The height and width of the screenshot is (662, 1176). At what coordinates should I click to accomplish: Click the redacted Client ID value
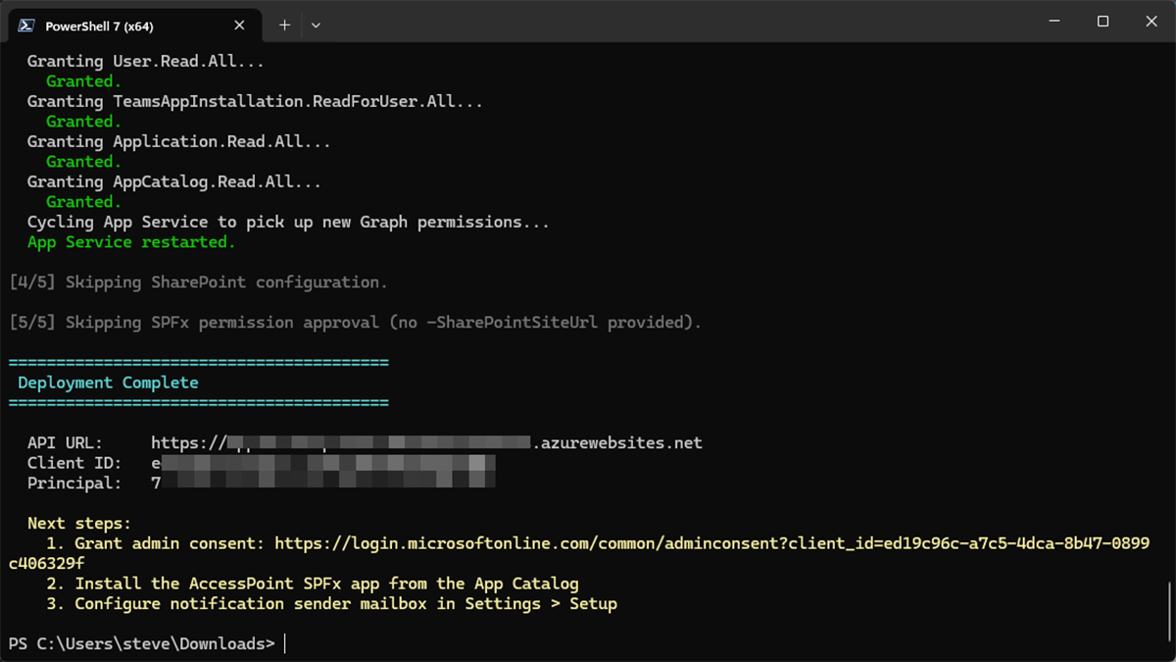[323, 463]
